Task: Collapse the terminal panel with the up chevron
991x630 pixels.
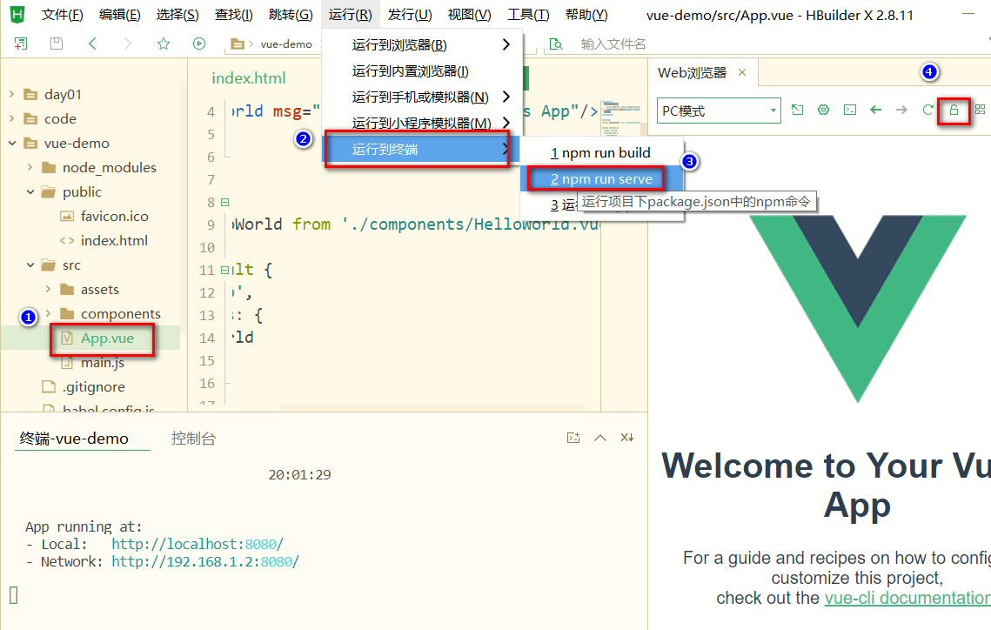Action: pos(600,438)
